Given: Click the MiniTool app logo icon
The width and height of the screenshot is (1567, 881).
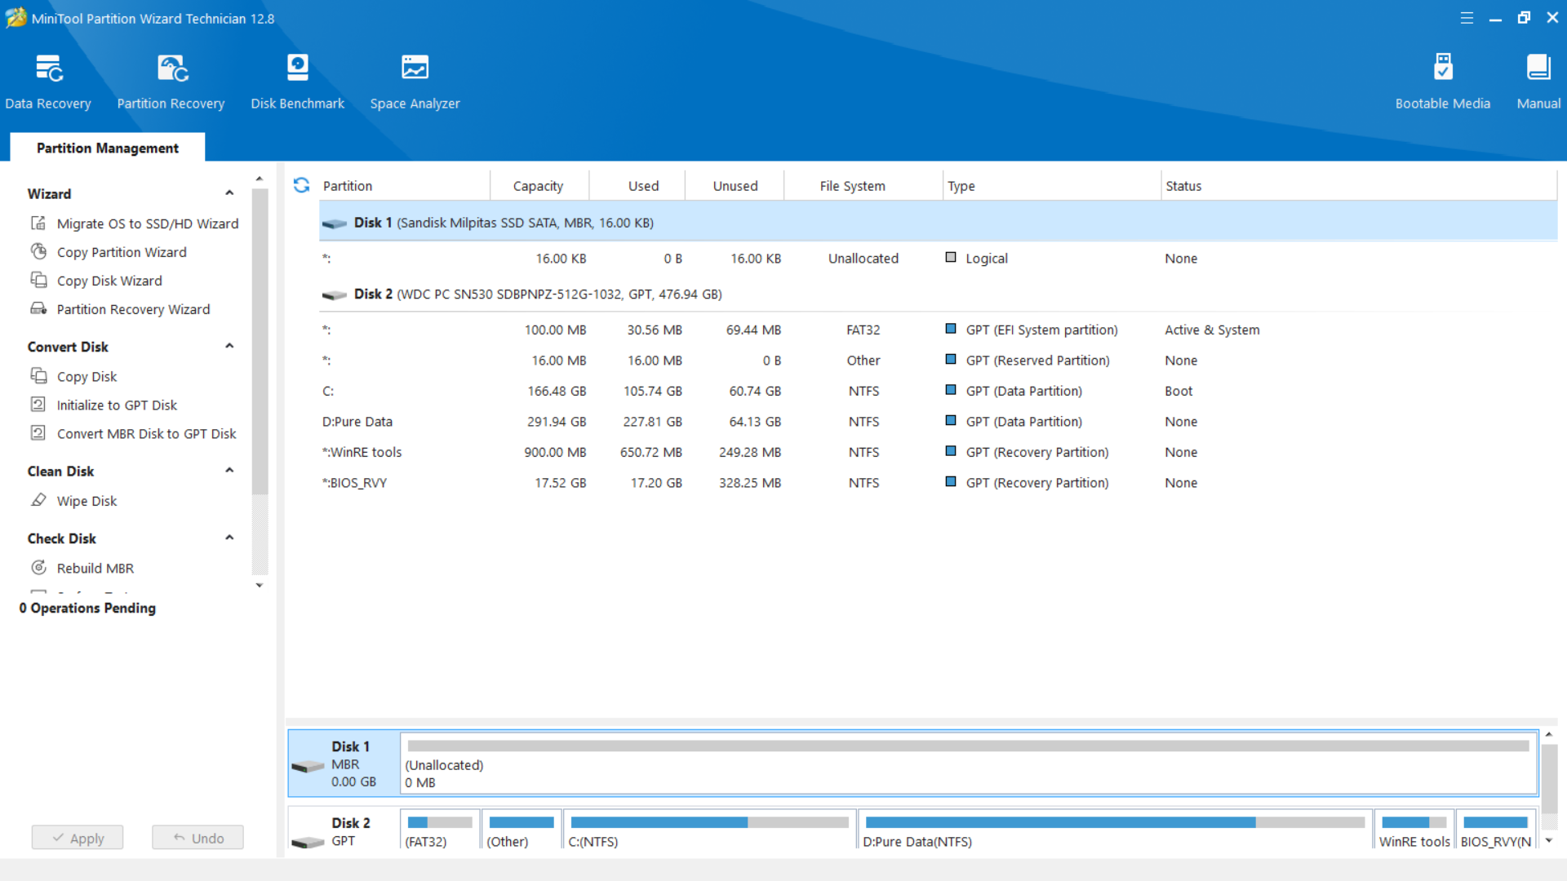Looking at the screenshot, I should (x=16, y=18).
